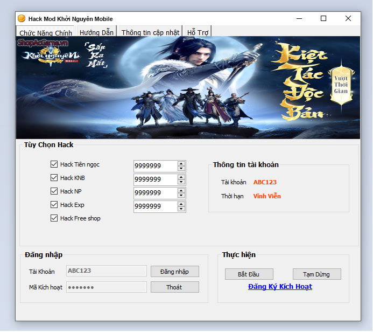Viewport: 373px width, 332px height.
Task: Close the Hack Mod window
Action: (348, 18)
